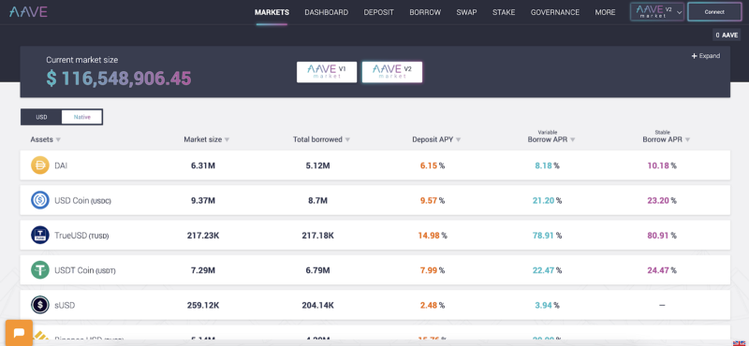Open the AAVE V2 market selector dropdown
Viewport: 749px width, 346px height.
[x=658, y=12]
